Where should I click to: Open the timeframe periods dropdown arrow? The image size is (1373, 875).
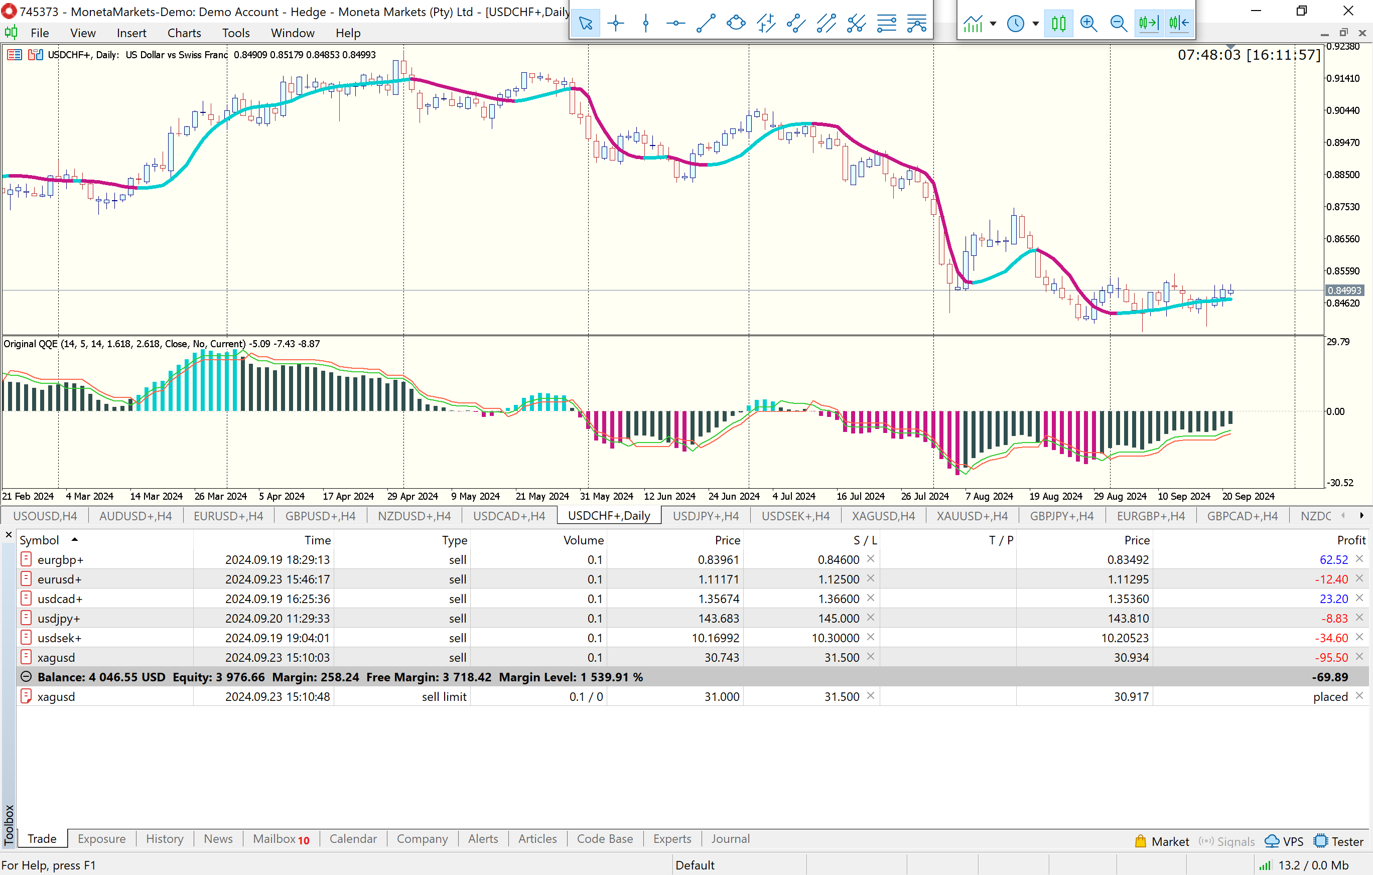[1035, 24]
